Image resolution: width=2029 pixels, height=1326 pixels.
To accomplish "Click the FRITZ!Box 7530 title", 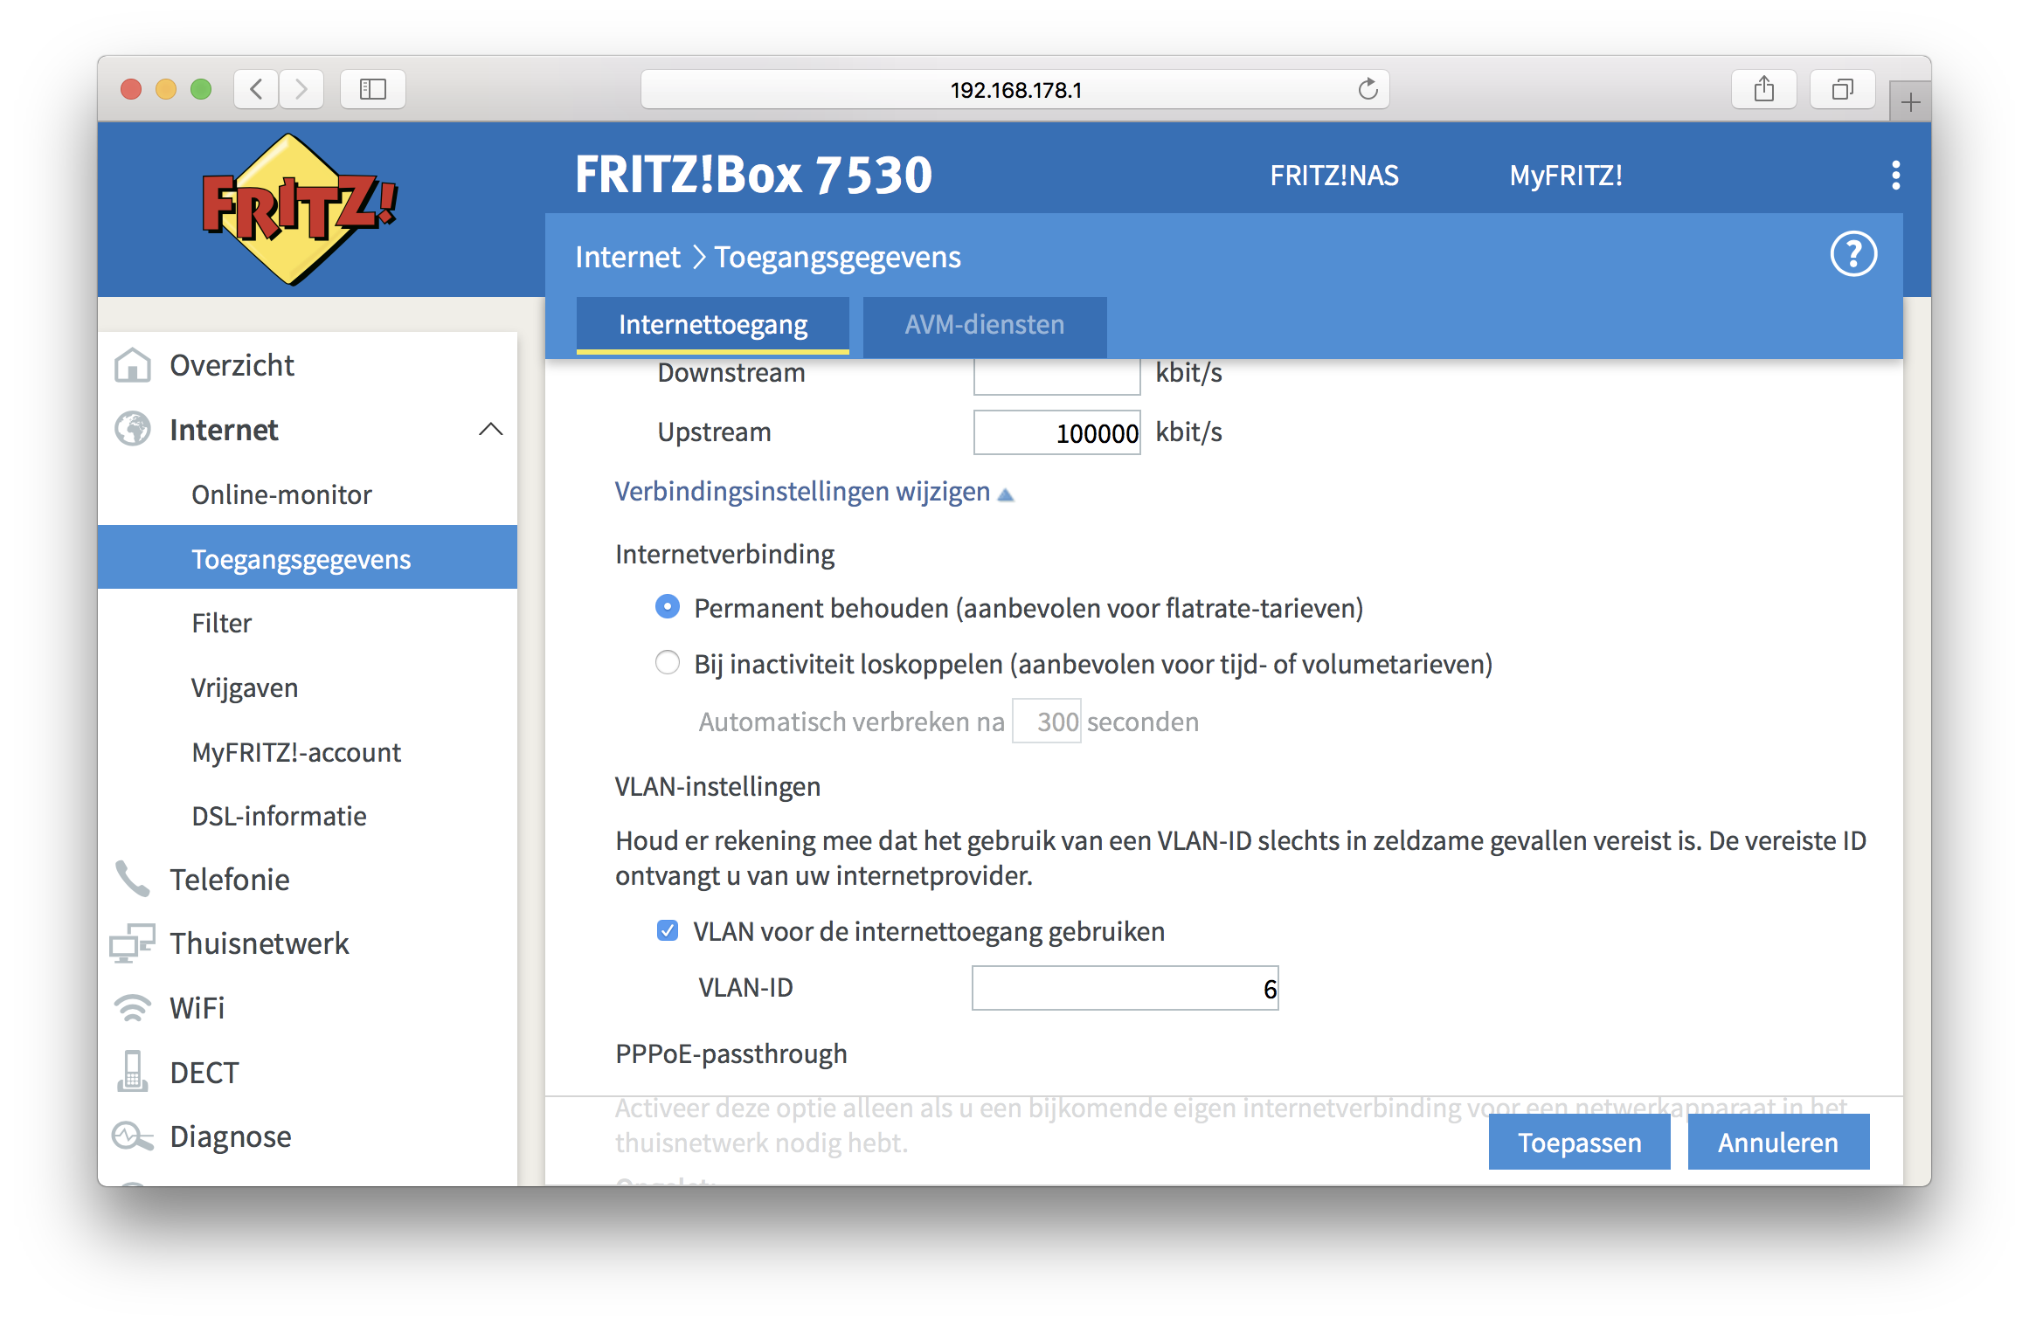I will (x=753, y=175).
